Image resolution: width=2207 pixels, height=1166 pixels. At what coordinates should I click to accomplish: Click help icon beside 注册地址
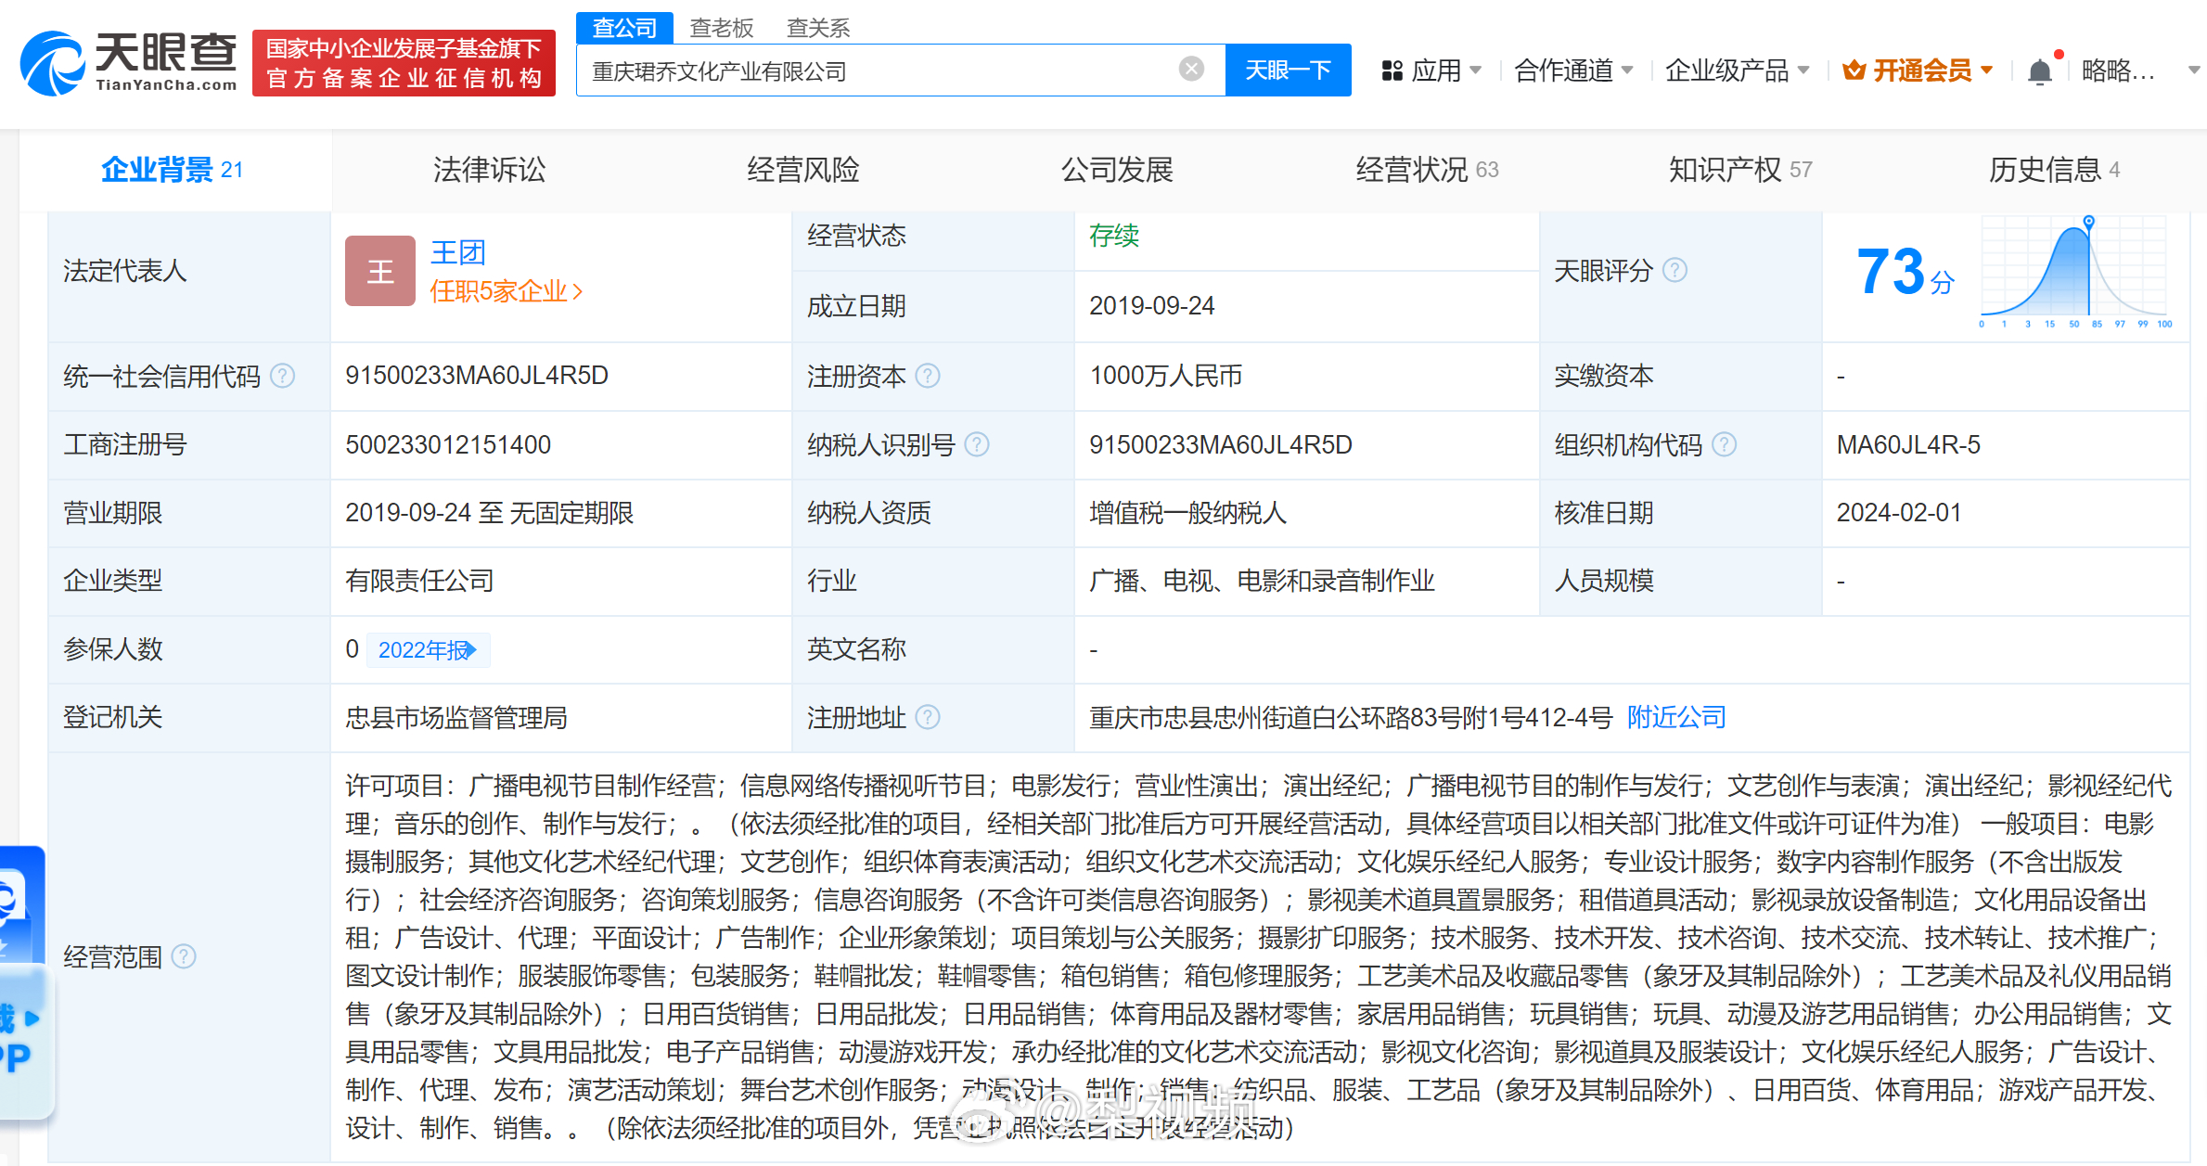tap(928, 717)
